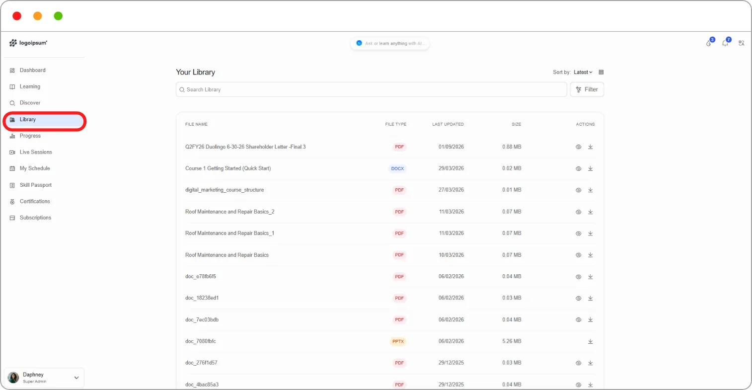Click the Filter button

pos(587,89)
